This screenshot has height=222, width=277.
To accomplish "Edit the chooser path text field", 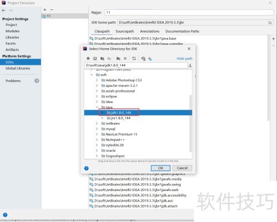I will pos(136,65).
